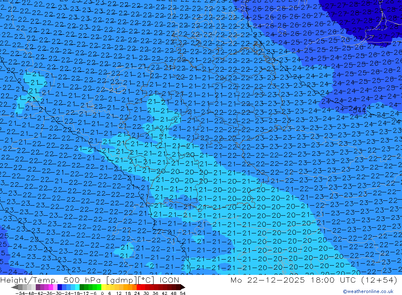Click the ICON model name label
402x295 pixels.
[169, 280]
